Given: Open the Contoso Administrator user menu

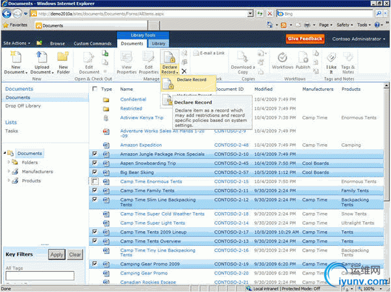Looking at the screenshot, I should 359,39.
